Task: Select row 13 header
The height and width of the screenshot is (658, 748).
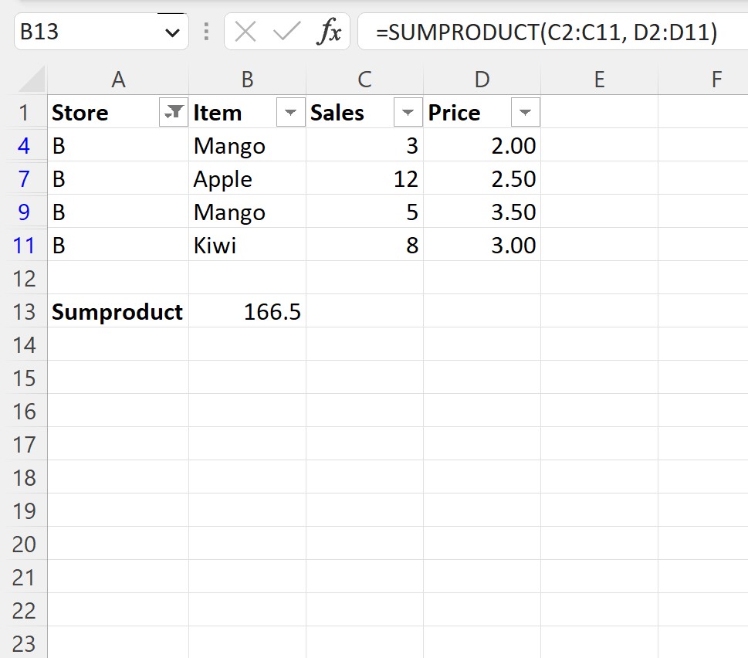Action: point(24,311)
